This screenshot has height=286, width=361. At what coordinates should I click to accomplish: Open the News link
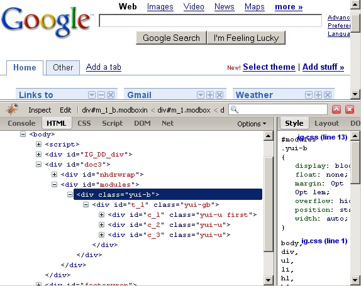225,7
